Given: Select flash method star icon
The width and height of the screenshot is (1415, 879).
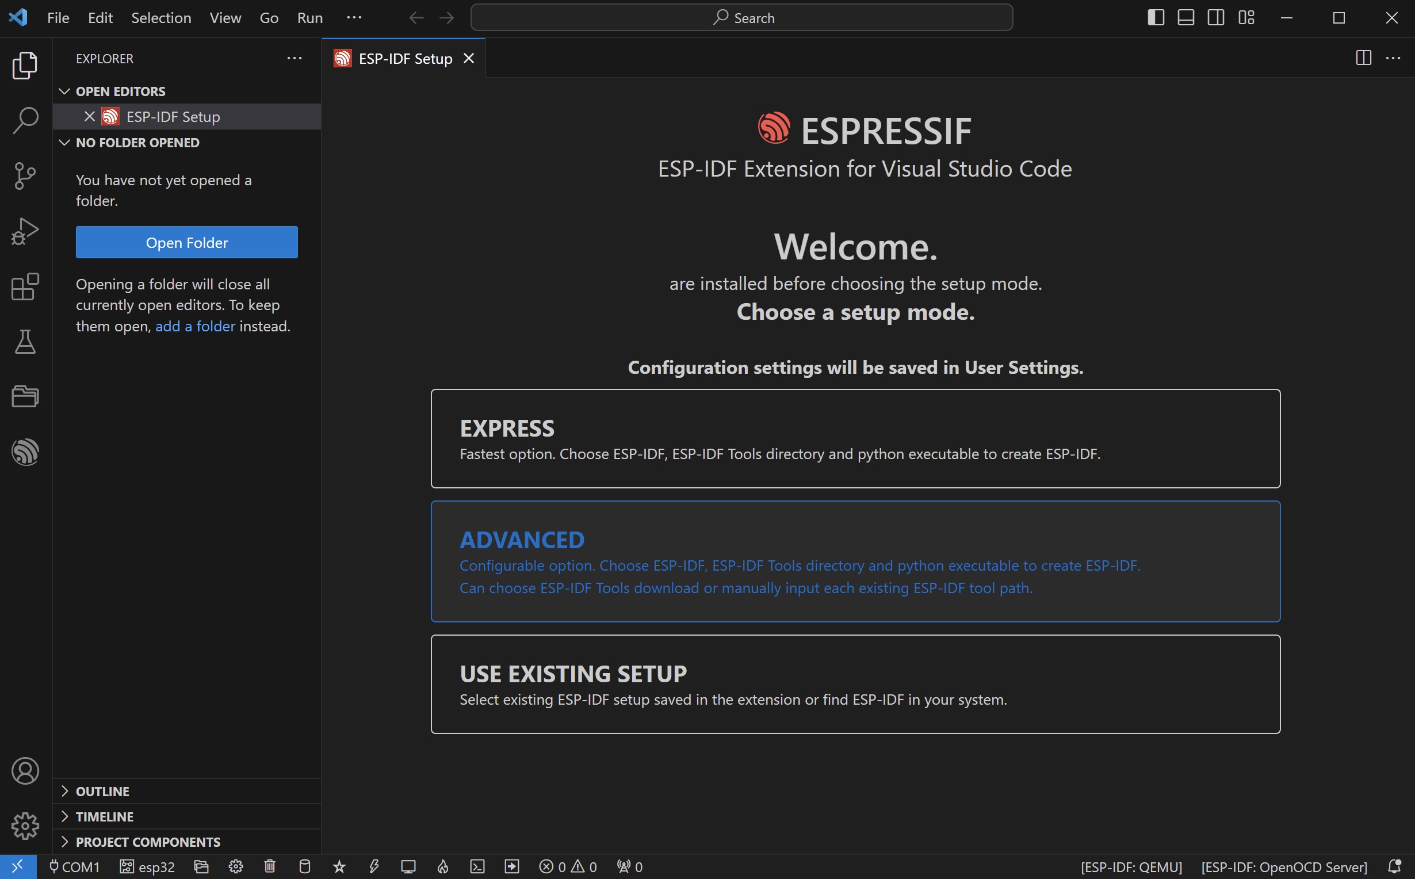Looking at the screenshot, I should coord(339,867).
